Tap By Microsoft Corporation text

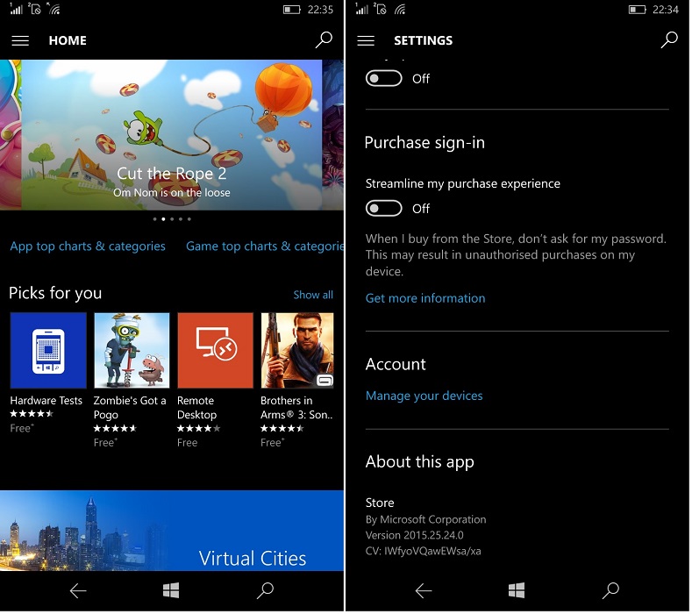(426, 520)
